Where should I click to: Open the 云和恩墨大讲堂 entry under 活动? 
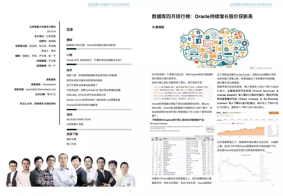coord(75,124)
